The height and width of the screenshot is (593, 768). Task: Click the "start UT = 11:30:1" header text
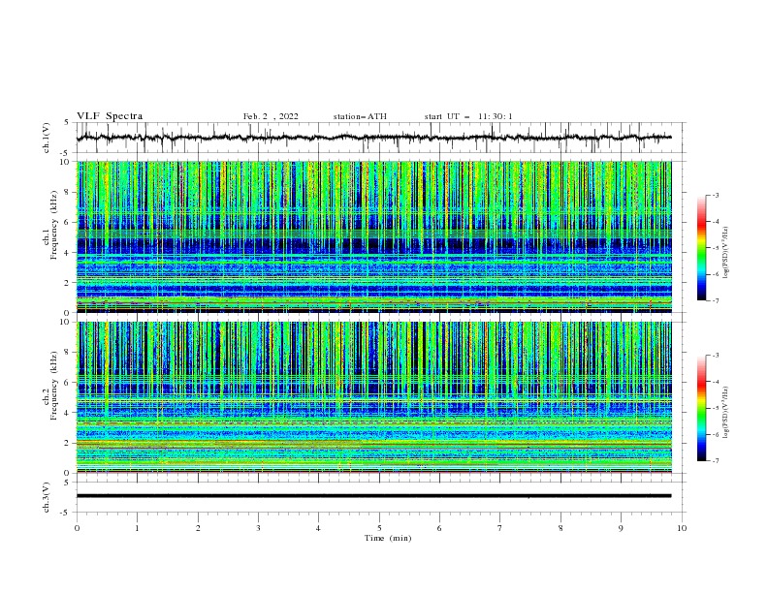(468, 116)
